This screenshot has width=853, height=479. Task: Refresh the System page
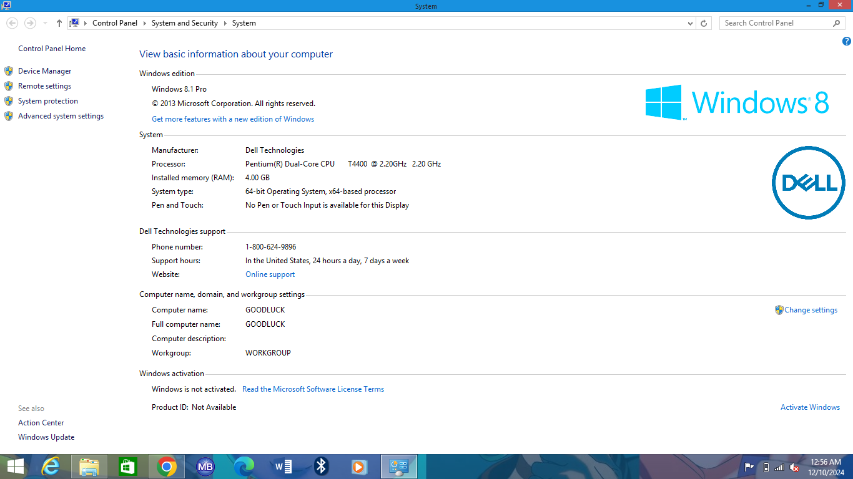[704, 23]
